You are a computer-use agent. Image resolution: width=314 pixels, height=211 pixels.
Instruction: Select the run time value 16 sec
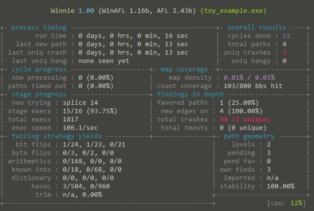point(133,36)
